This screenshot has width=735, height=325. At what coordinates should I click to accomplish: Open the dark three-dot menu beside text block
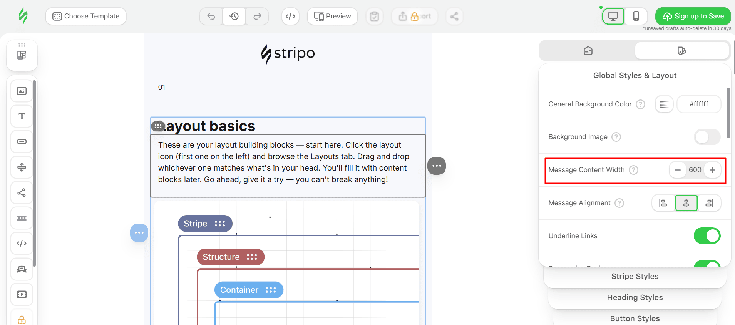coord(437,166)
